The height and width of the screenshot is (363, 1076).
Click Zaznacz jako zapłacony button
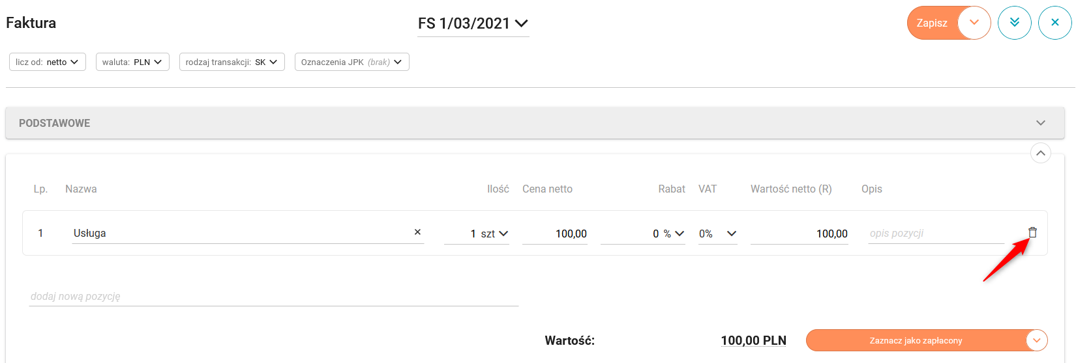(x=915, y=340)
